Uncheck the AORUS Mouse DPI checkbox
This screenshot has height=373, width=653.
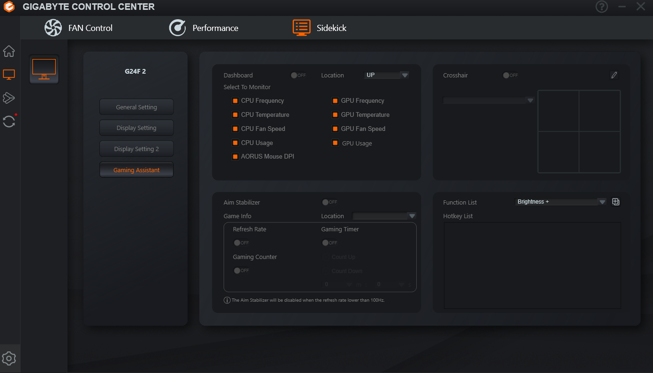tap(235, 157)
